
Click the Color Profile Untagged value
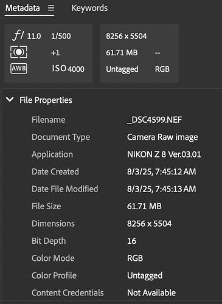click(145, 276)
